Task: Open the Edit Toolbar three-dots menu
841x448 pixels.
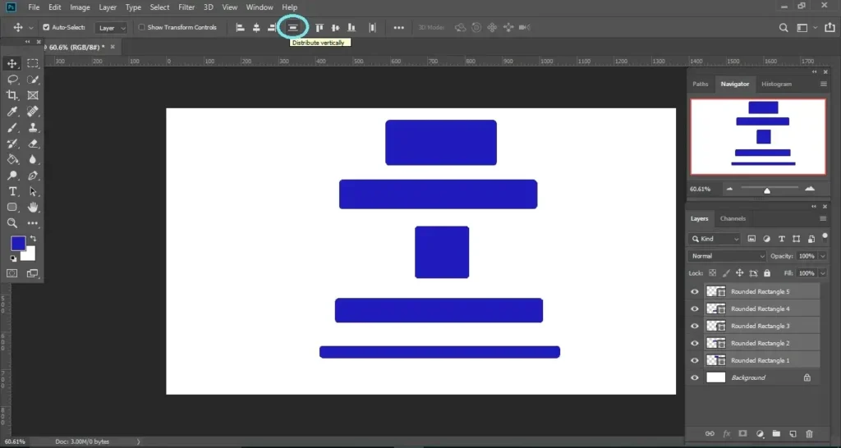Action: 33,223
